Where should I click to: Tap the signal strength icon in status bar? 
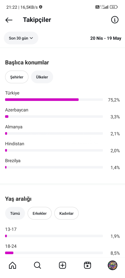pyautogui.click(x=106, y=7)
